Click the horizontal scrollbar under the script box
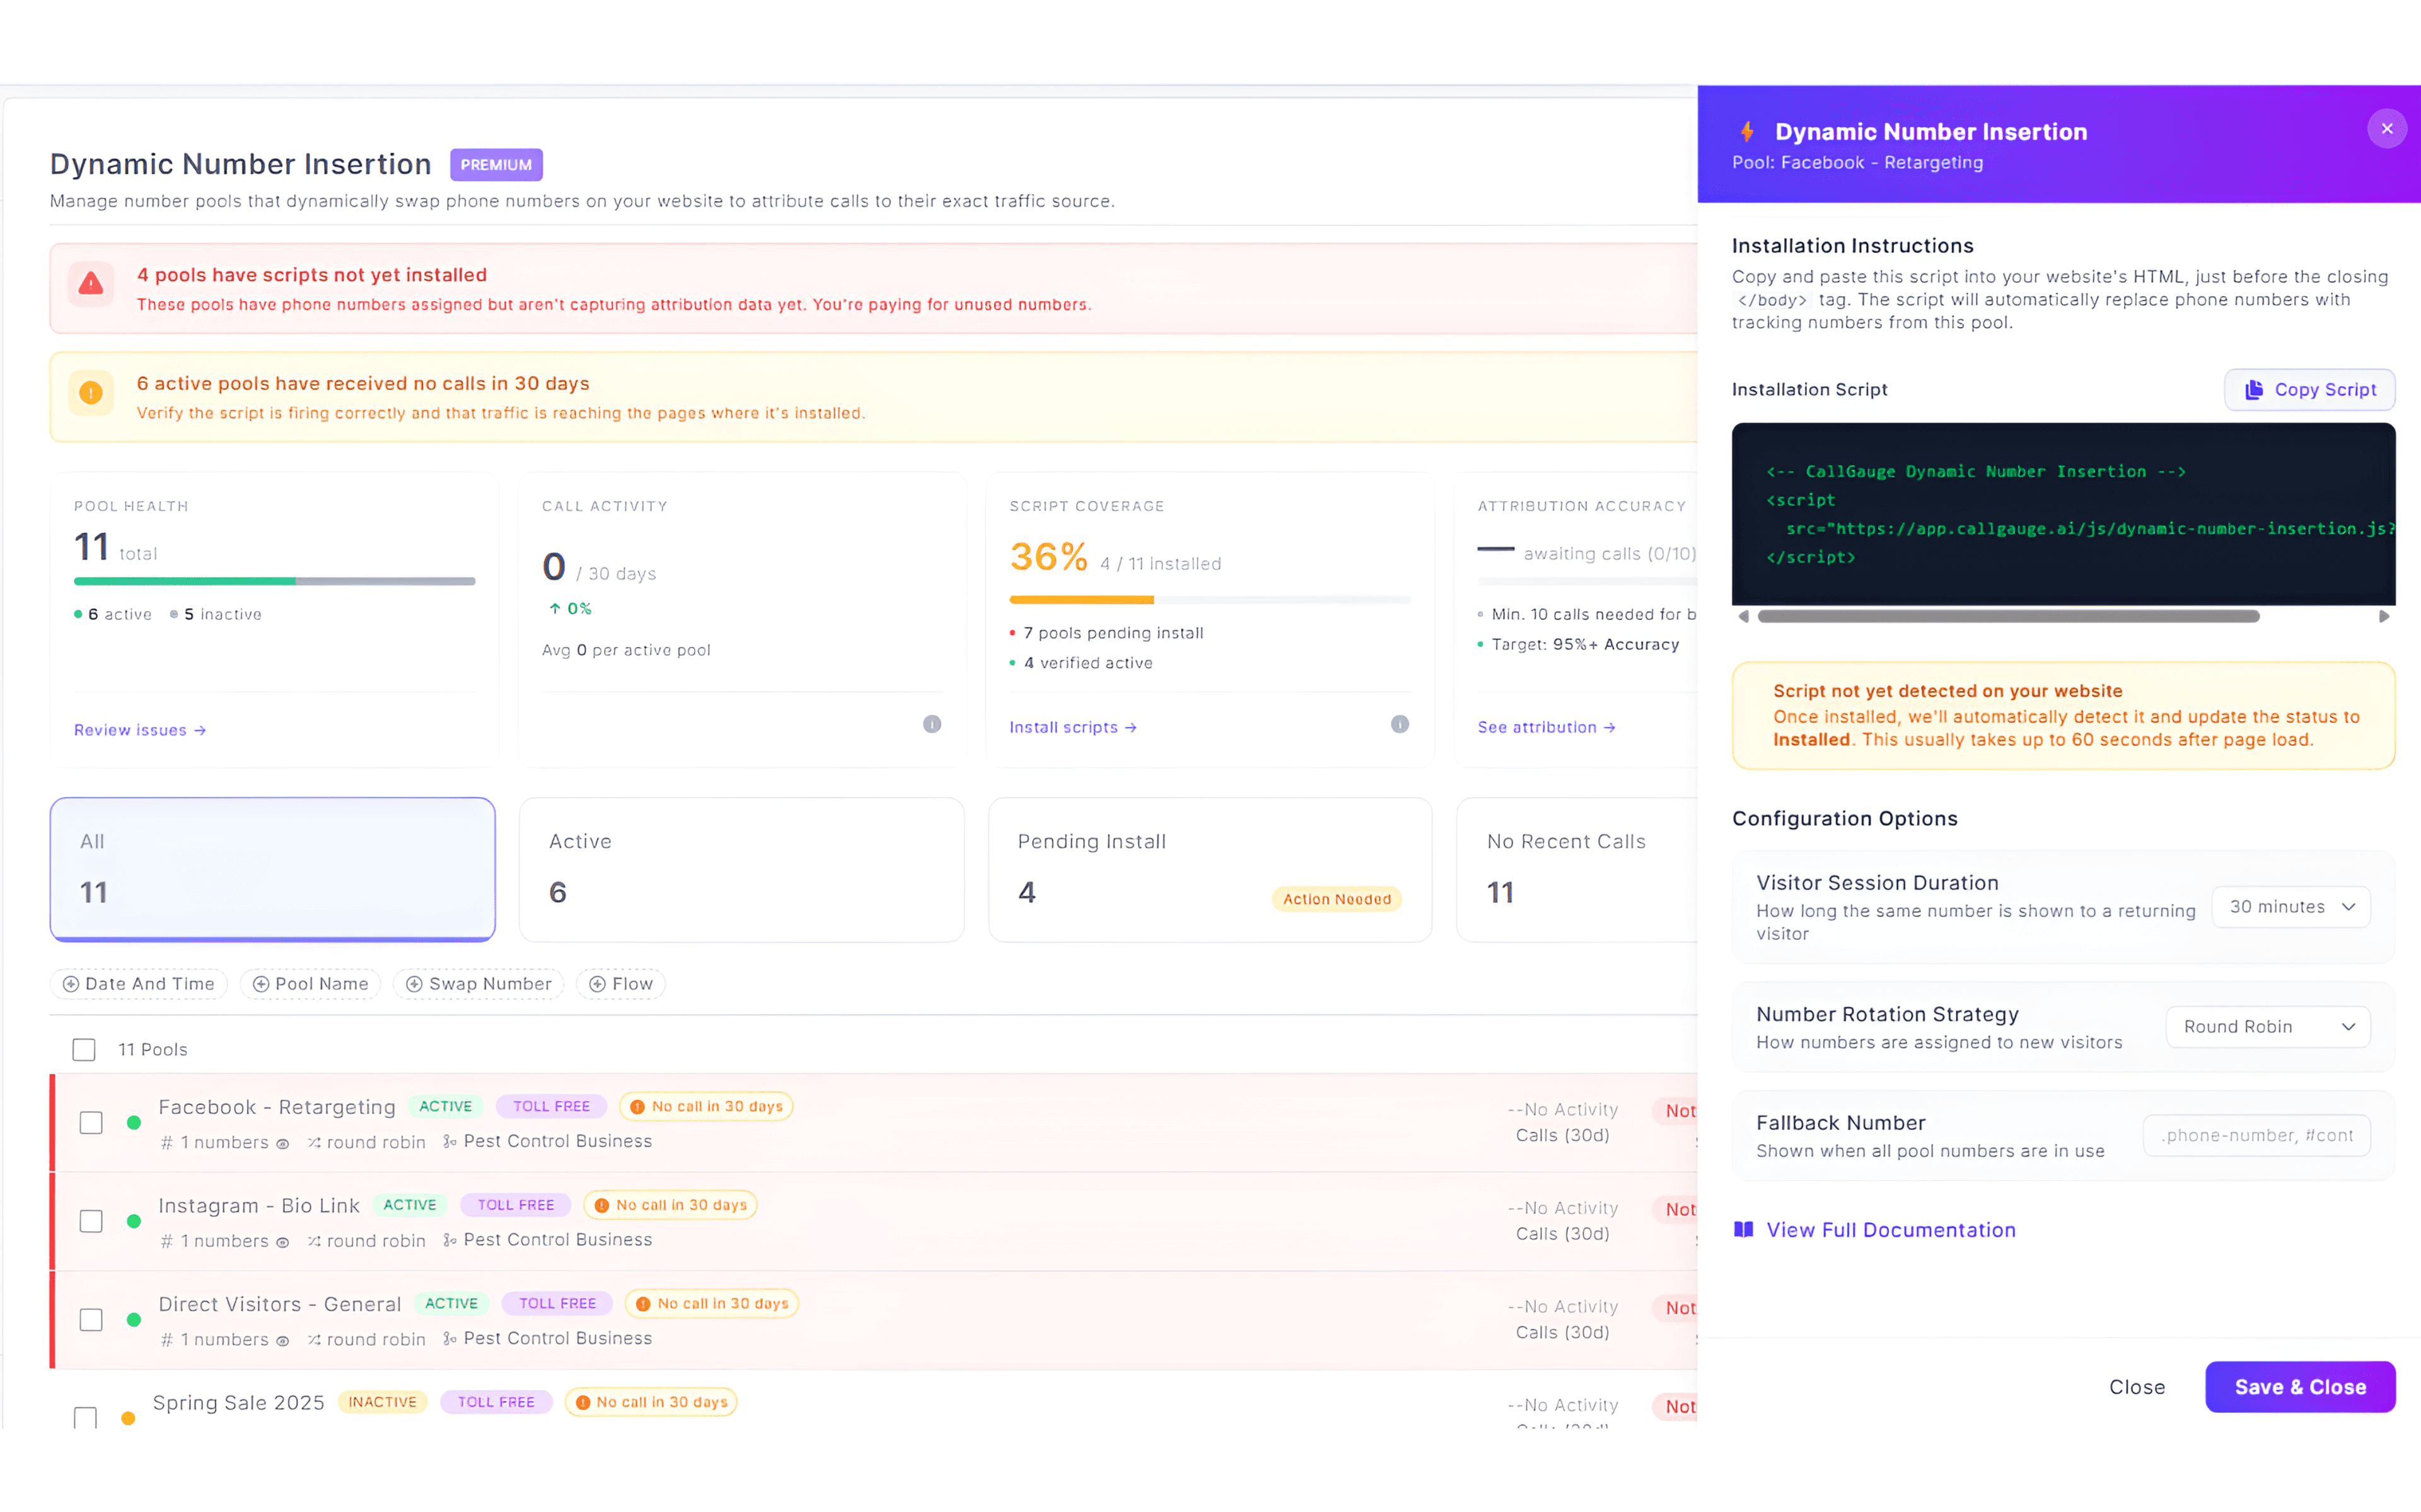Screen dimensions: 2421x1512 2008,617
